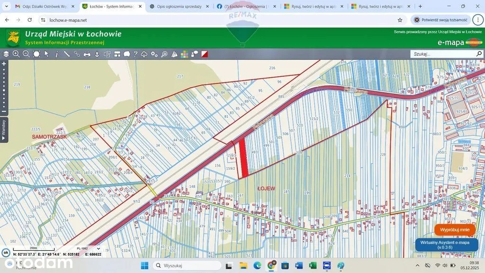485x273 pixels.
Task: Open the layers stack icon in toolbar
Action: click(6, 54)
